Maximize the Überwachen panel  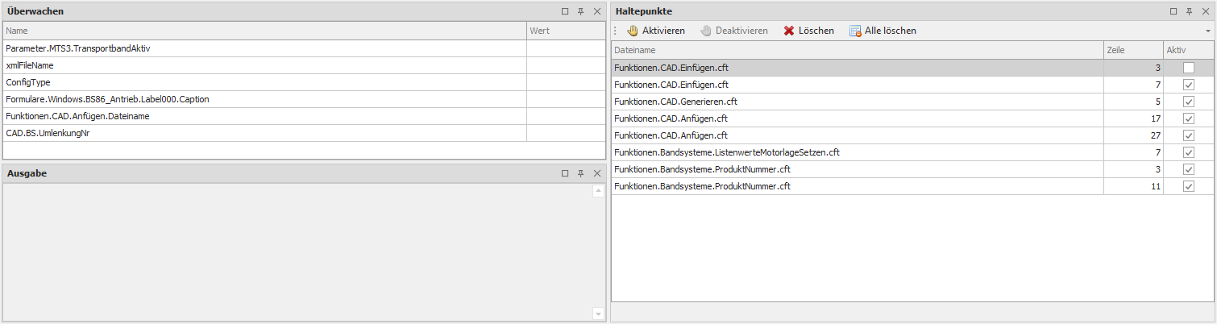click(x=565, y=12)
